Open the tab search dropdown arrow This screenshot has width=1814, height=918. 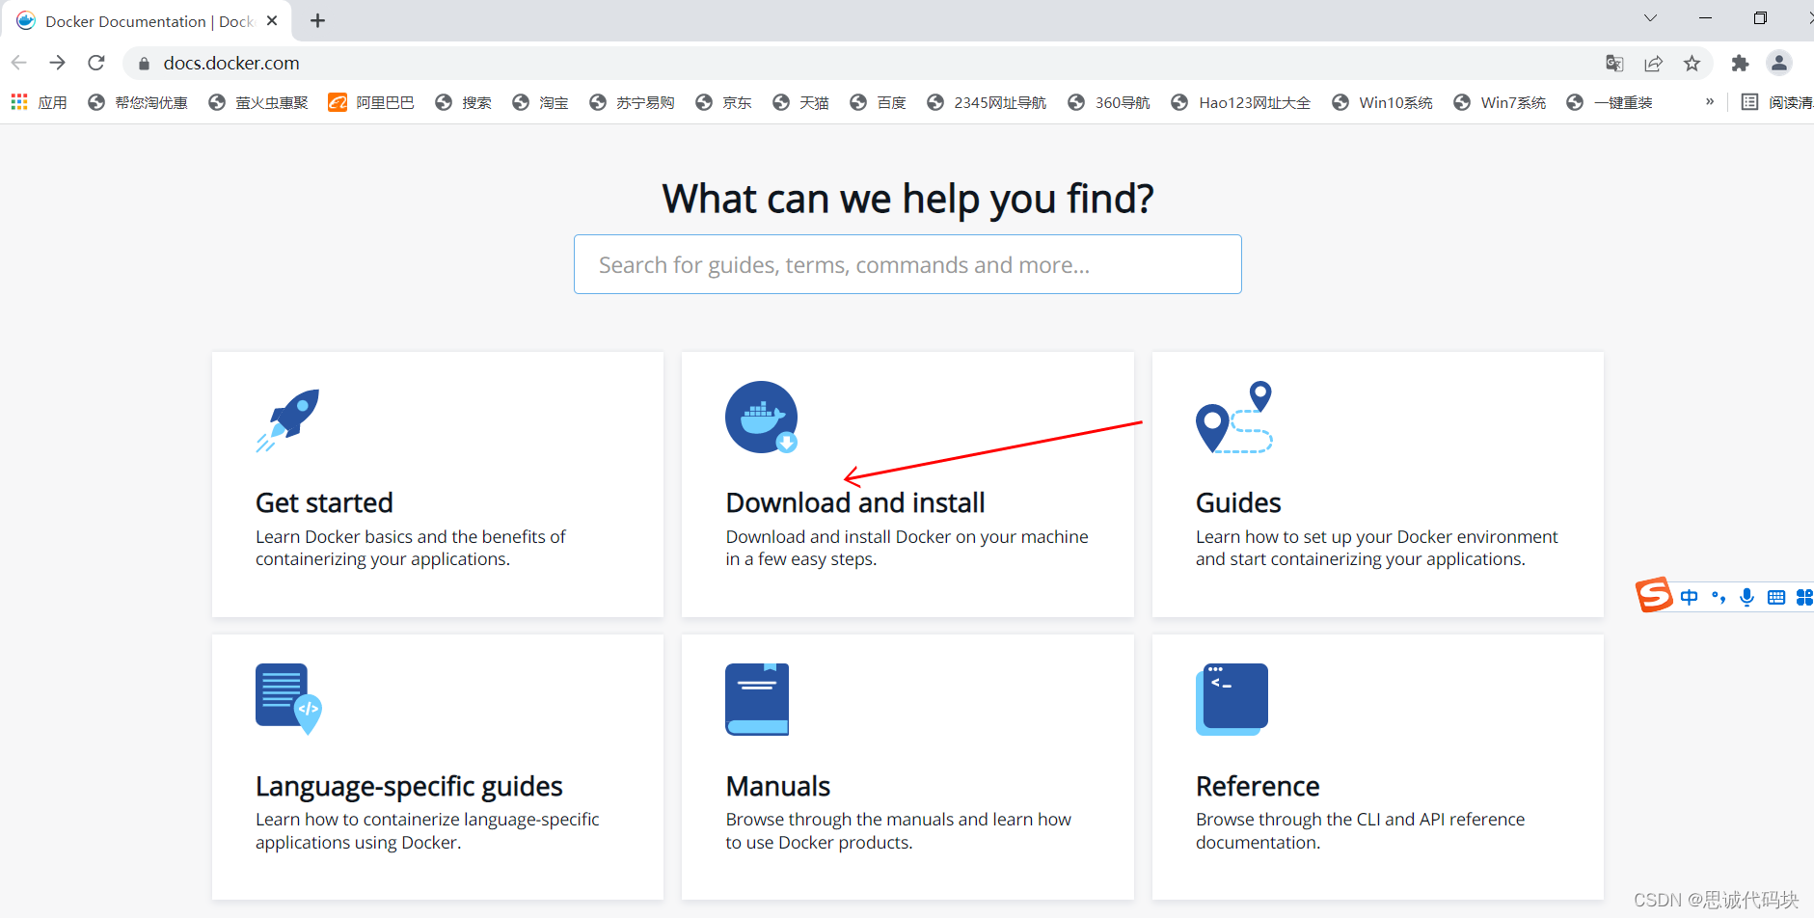pyautogui.click(x=1650, y=18)
